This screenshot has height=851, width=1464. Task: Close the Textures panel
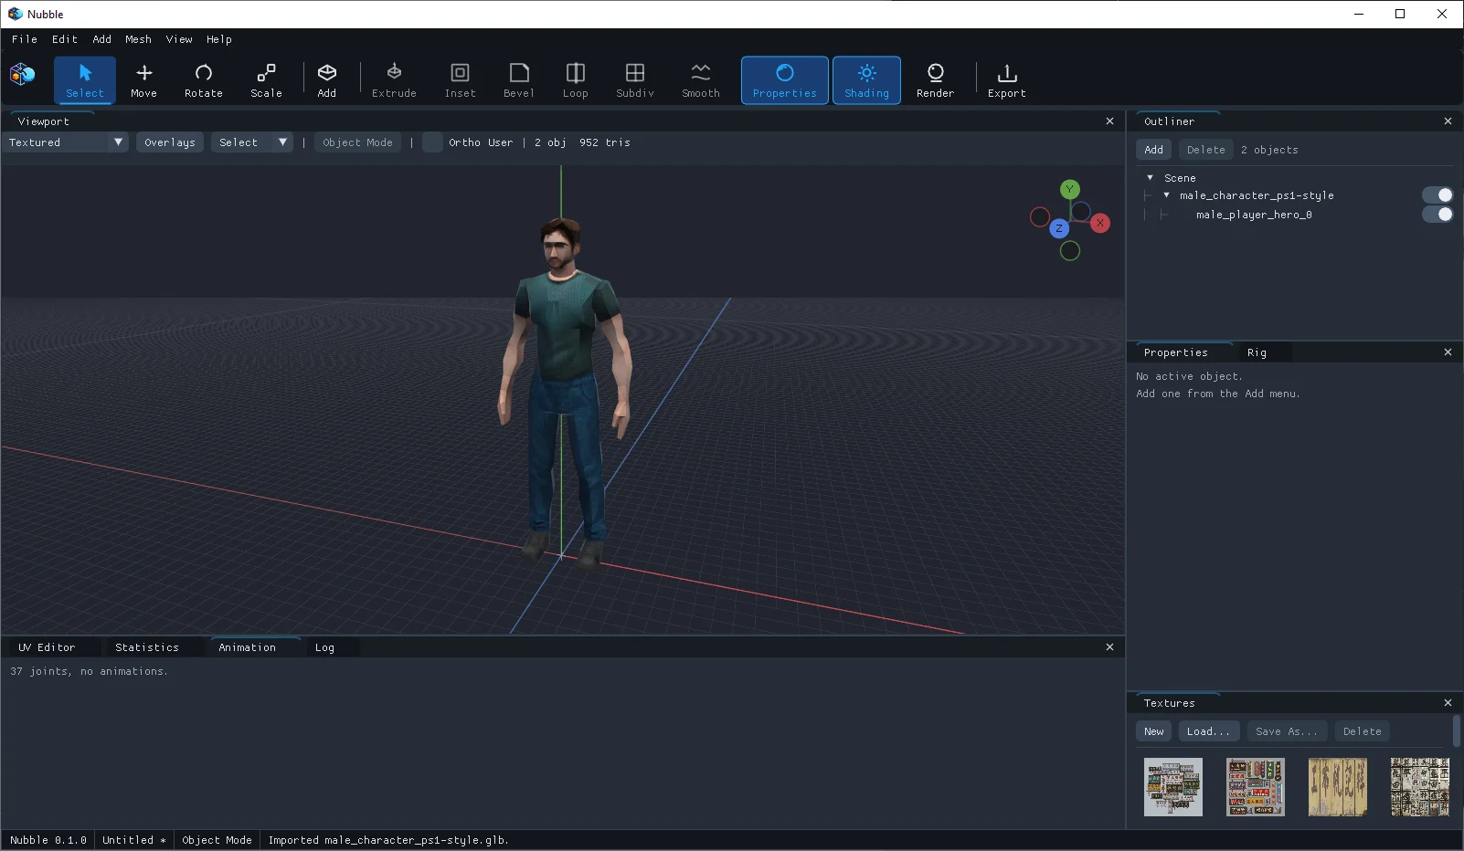(x=1448, y=703)
